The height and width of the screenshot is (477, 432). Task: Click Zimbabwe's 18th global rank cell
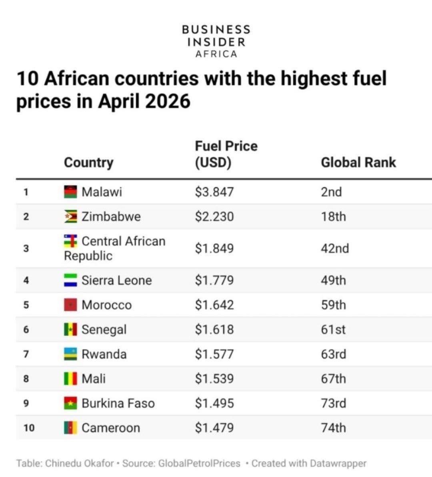(333, 217)
